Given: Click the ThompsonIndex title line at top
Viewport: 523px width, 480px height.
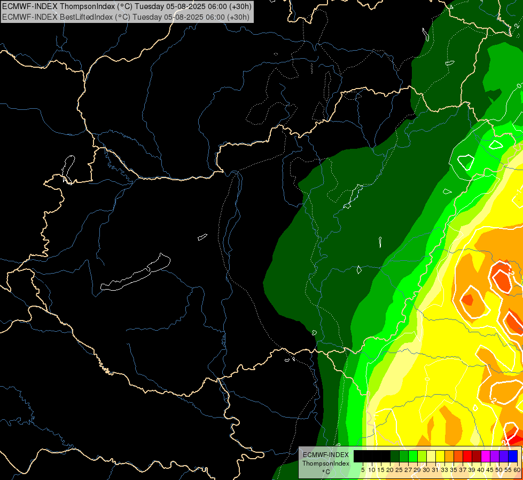Looking at the screenshot, I should pyautogui.click(x=127, y=6).
